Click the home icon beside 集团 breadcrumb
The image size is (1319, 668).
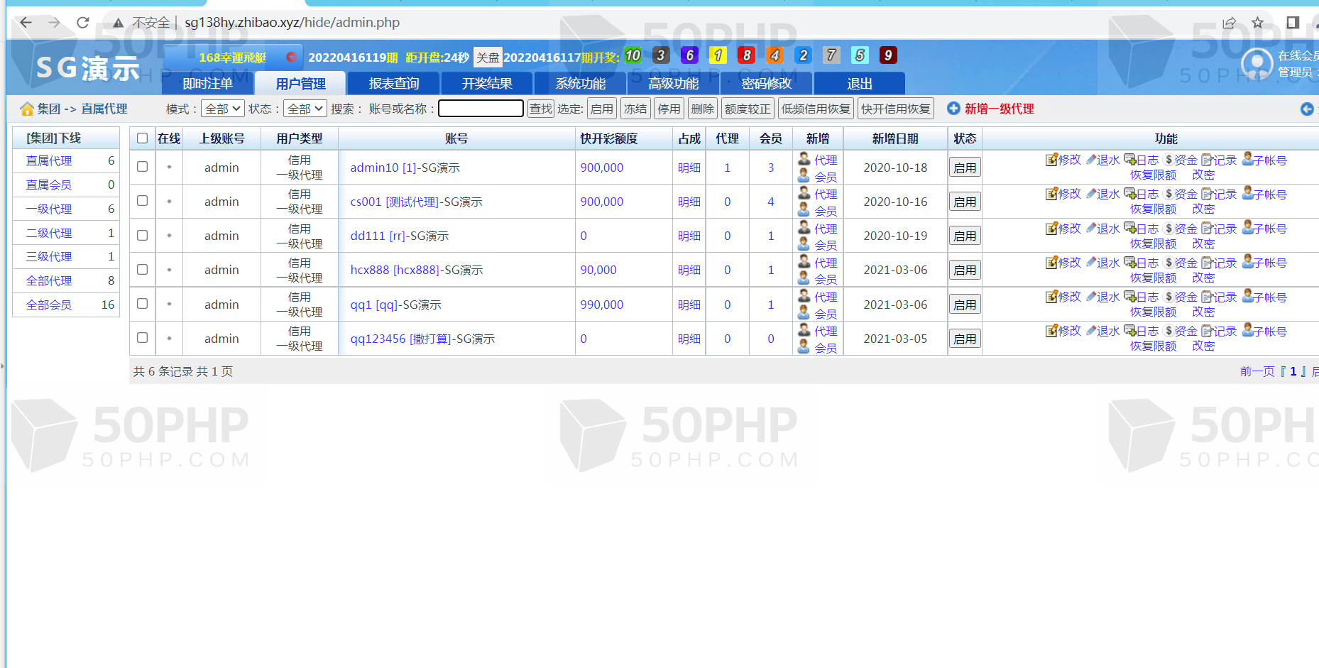(27, 109)
